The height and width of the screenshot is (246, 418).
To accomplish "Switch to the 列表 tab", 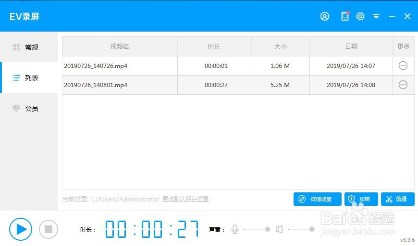I will [x=29, y=78].
